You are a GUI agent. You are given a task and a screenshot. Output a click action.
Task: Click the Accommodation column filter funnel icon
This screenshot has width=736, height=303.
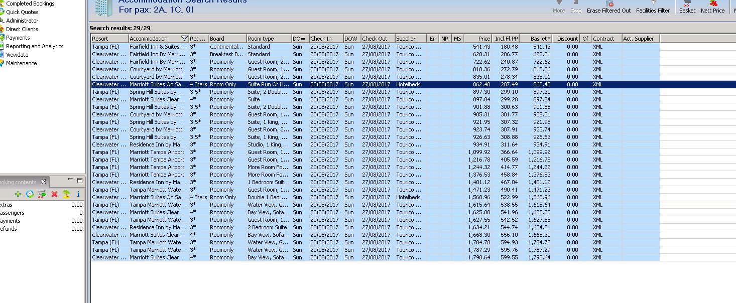(184, 39)
